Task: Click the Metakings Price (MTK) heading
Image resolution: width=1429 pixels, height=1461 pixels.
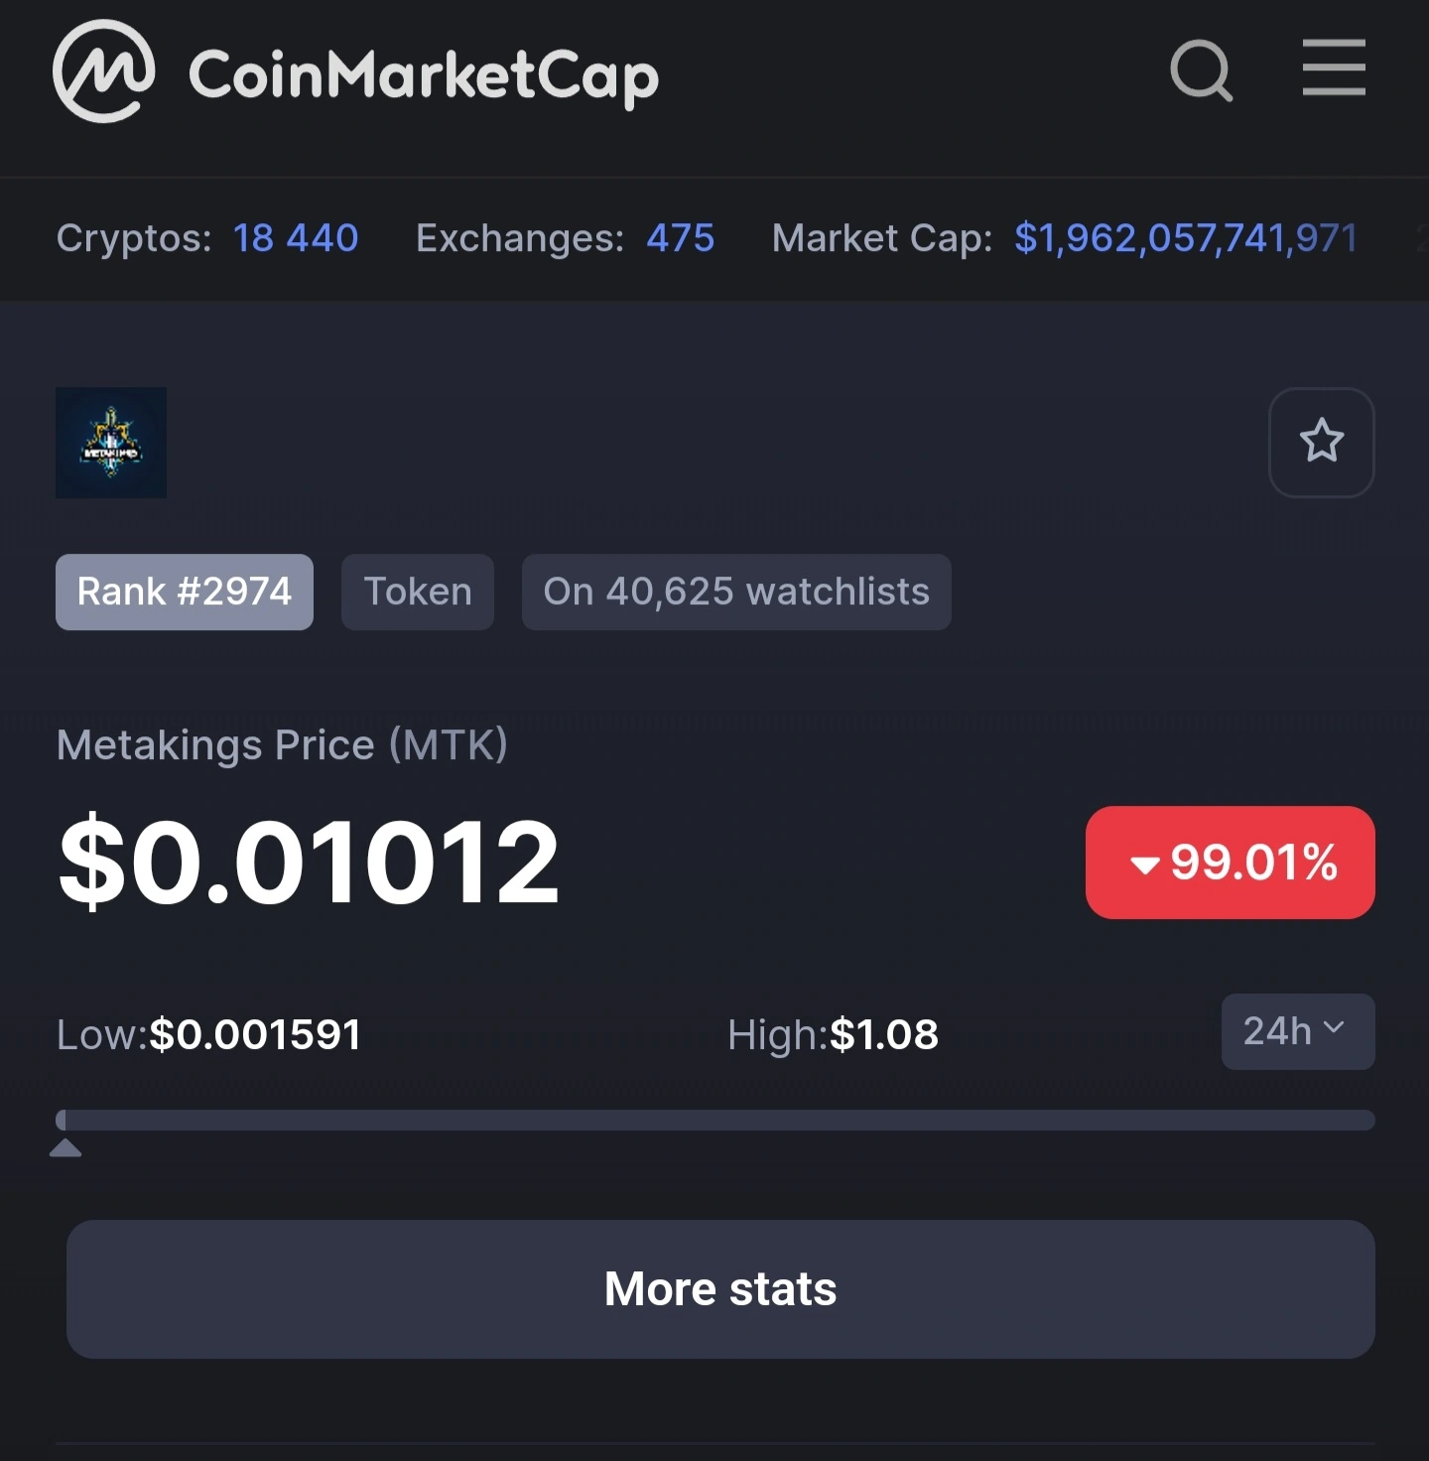Action: 282,745
